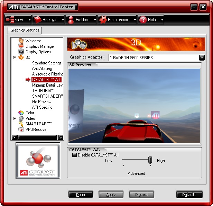Click the Color wheel icon

pos(21,113)
